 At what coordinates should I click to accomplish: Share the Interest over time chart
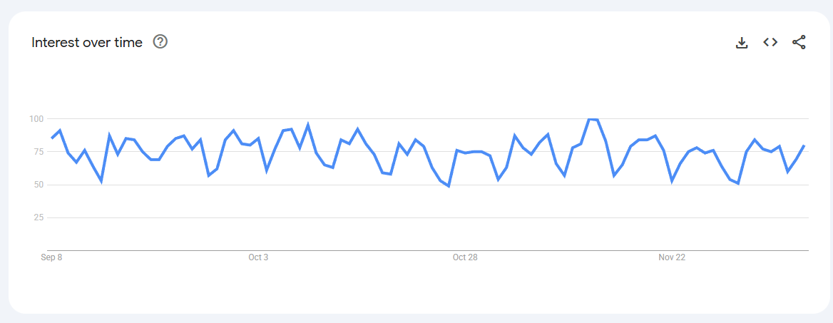click(799, 43)
